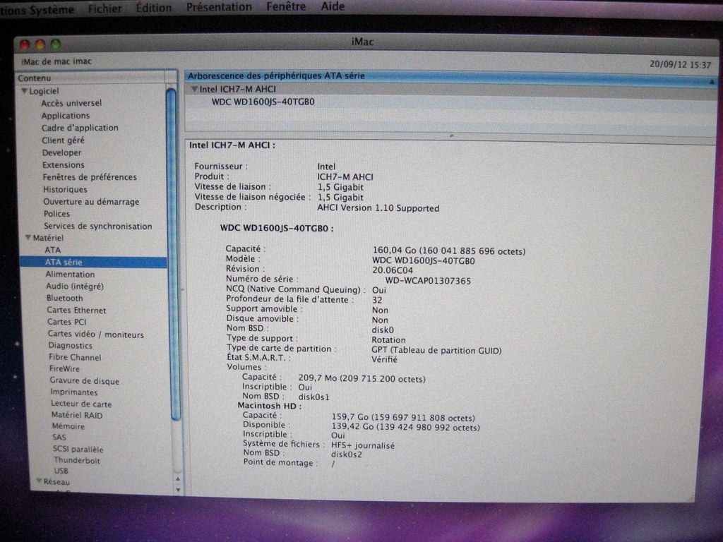This screenshot has width=723, height=542.
Task: Select Developer in the sidebar
Action: (62, 152)
